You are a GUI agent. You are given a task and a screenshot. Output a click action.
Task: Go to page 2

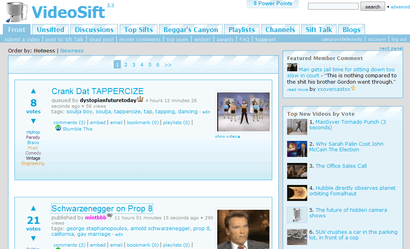click(x=126, y=65)
